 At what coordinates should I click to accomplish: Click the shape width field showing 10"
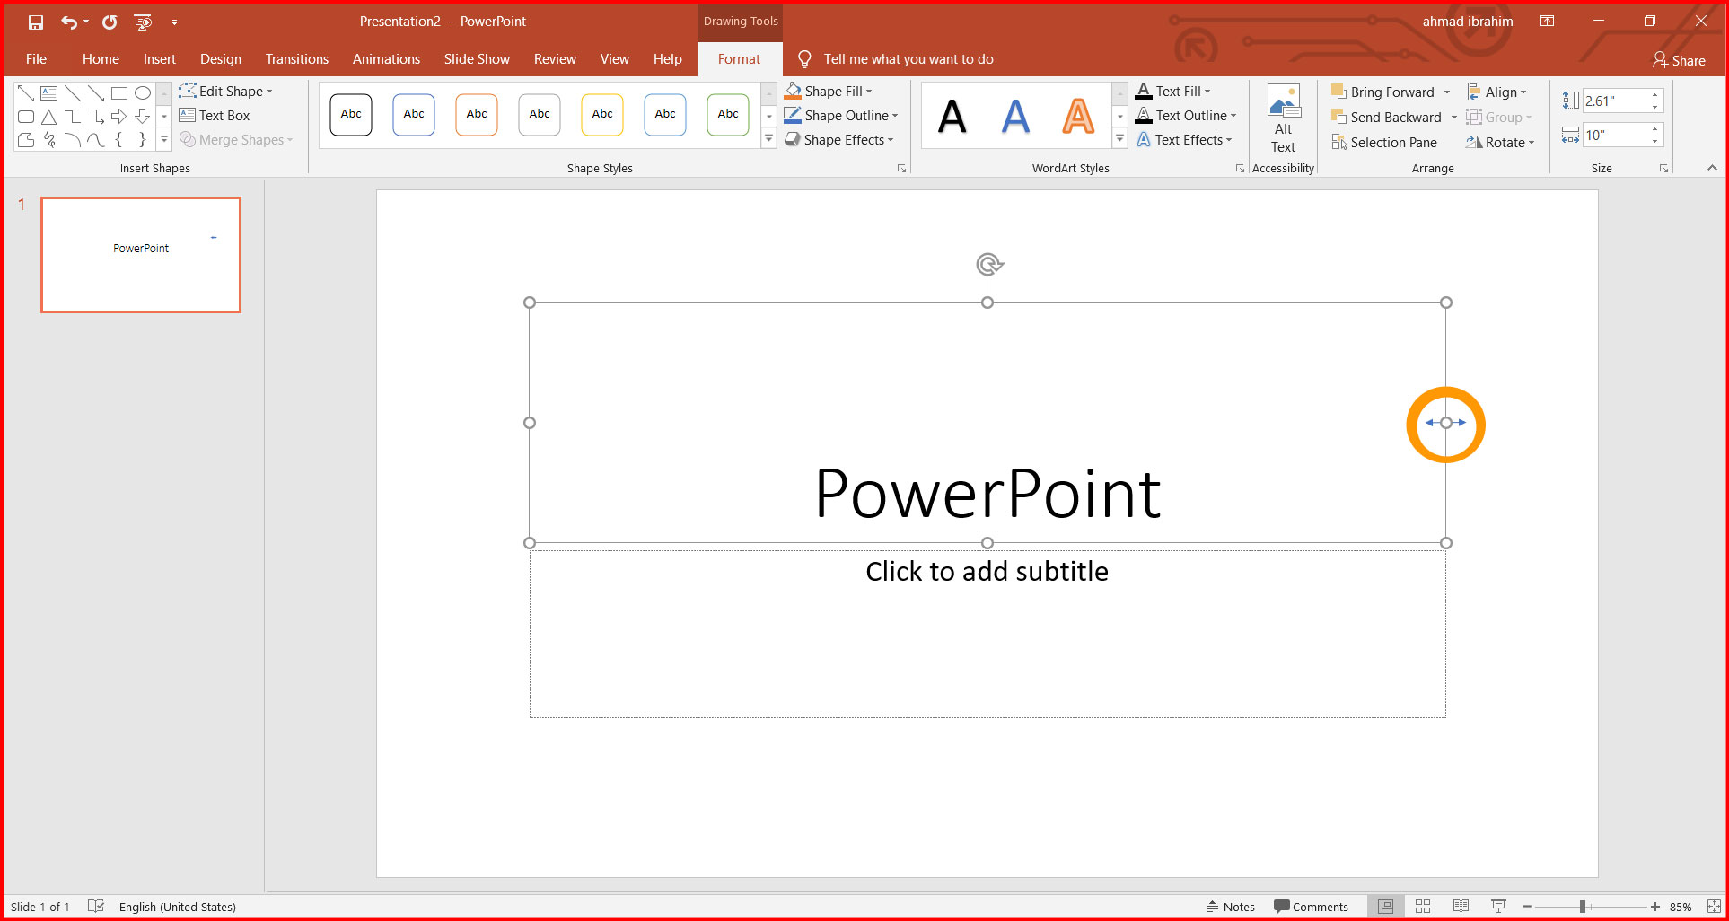coord(1614,135)
